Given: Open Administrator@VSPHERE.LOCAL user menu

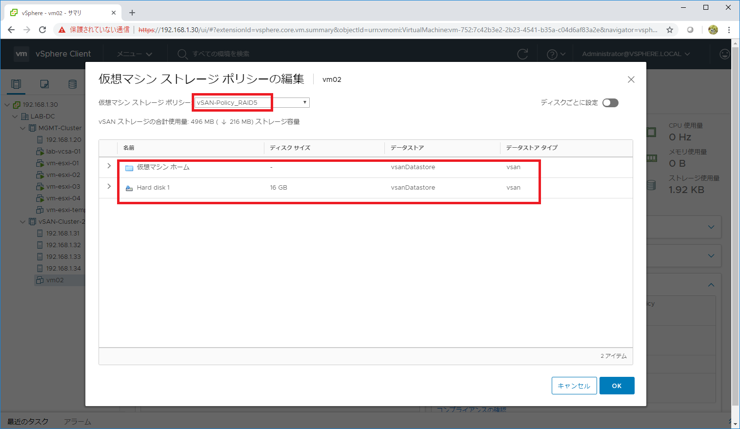Looking at the screenshot, I should tap(636, 54).
